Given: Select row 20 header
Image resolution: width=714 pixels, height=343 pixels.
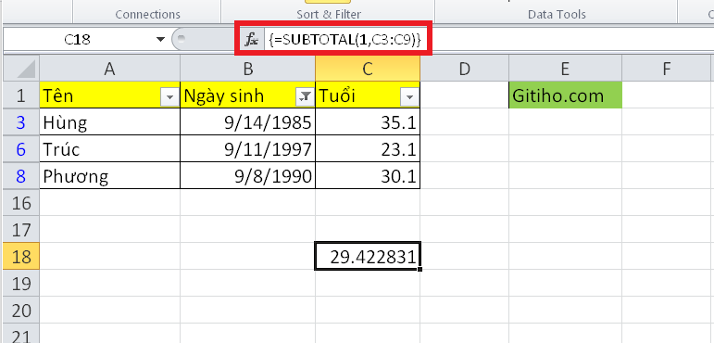Looking at the screenshot, I should coord(21,311).
